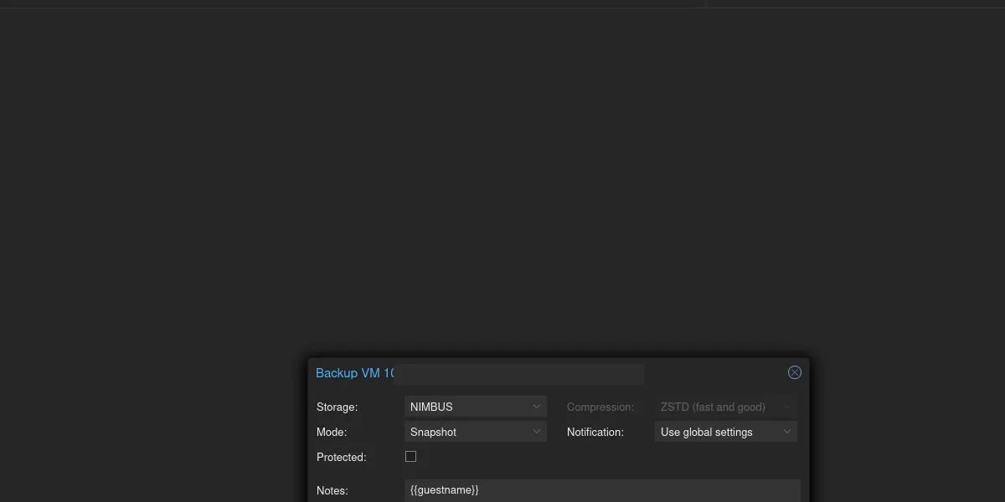Select the {{guestname}} placeholder text

[444, 490]
